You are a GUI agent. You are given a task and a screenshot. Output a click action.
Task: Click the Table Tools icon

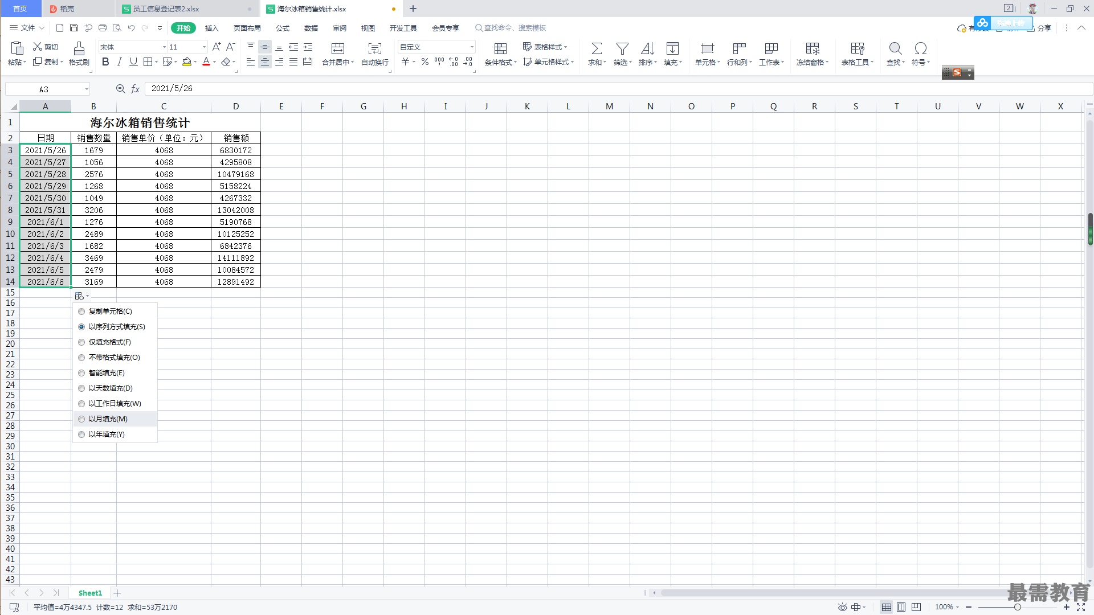858,48
